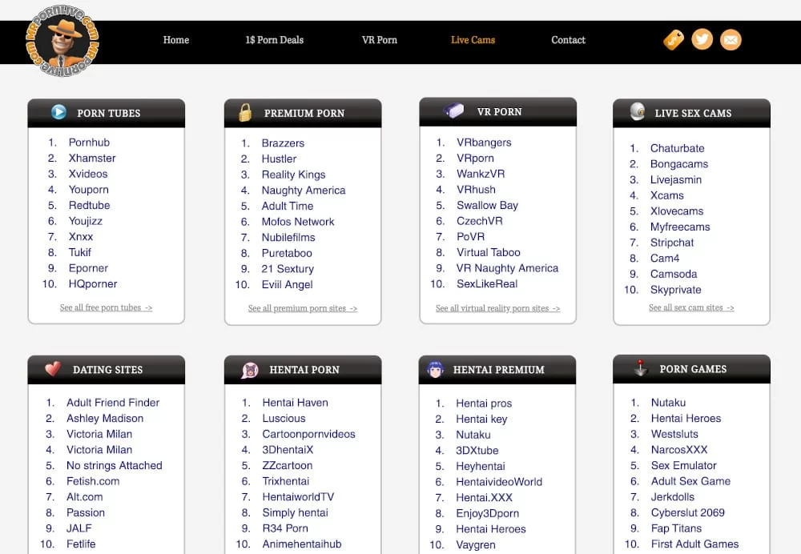The width and height of the screenshot is (801, 554).
Task: Open the Bongacams link
Action: point(679,164)
